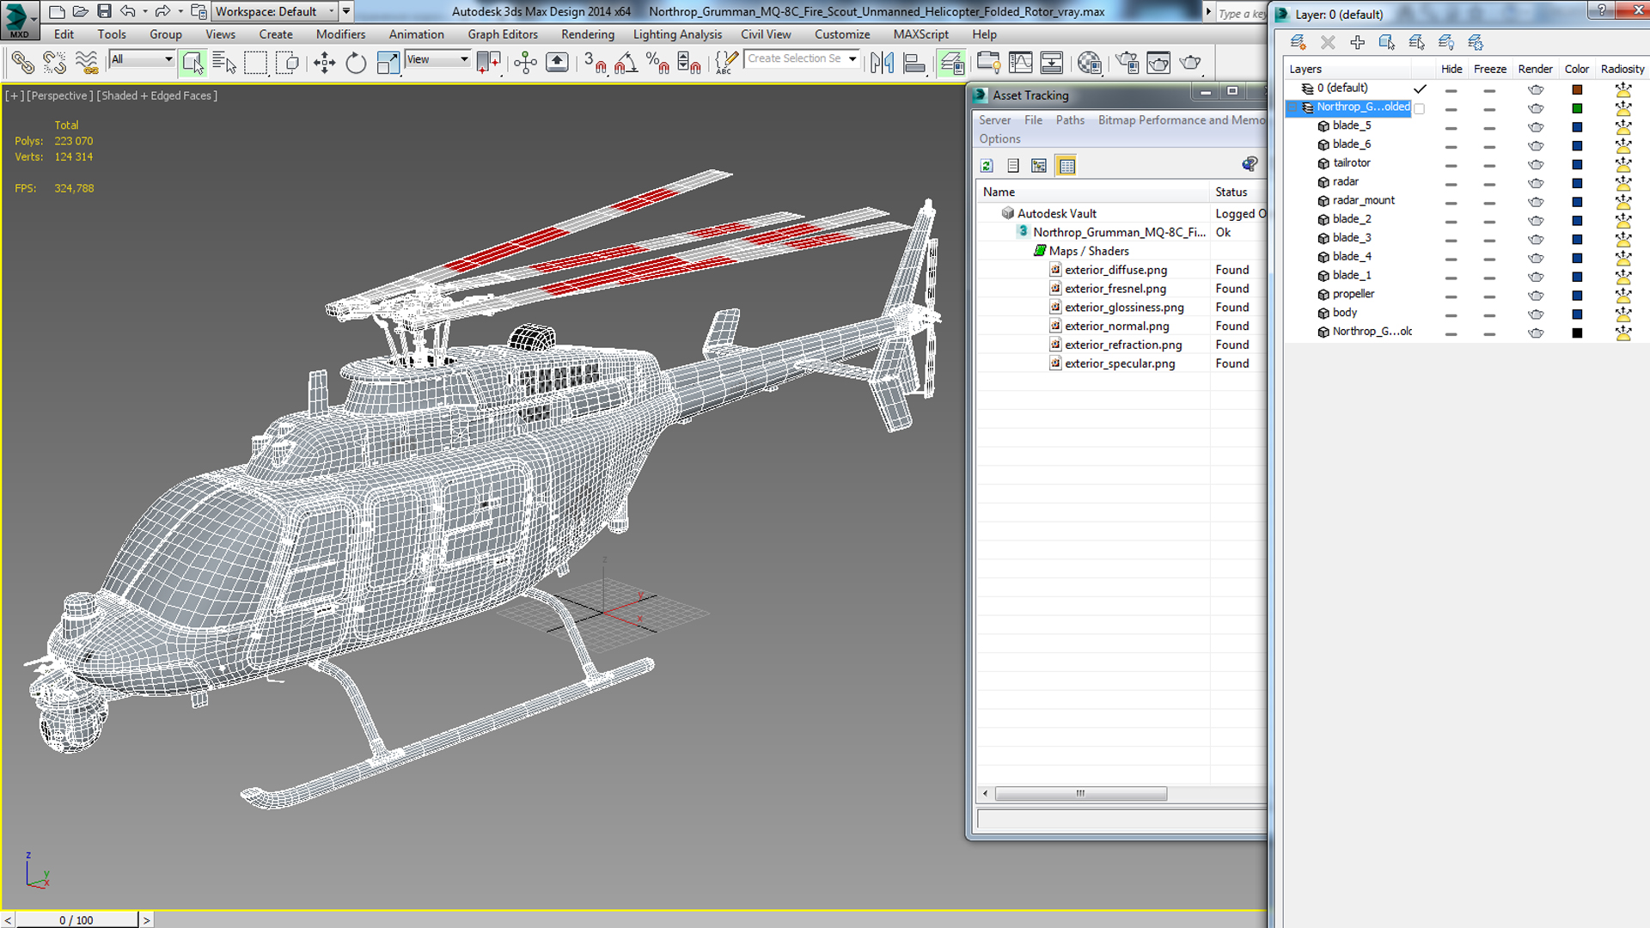Open the Graph Editors menu
The width and height of the screenshot is (1650, 928).
click(x=503, y=34)
